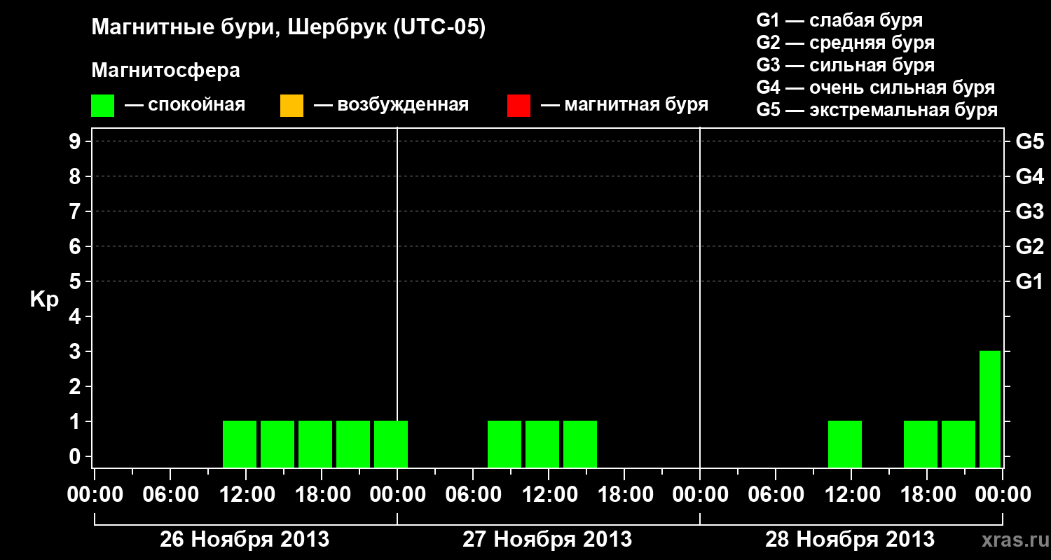The width and height of the screenshot is (1051, 560).
Task: Click the '27 Ноября 2013' date label
Action: (x=547, y=540)
